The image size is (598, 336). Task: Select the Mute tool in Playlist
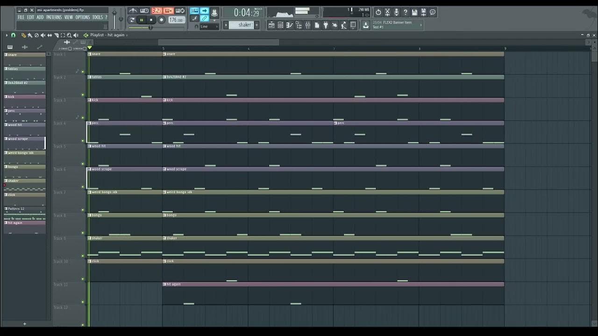(43, 35)
